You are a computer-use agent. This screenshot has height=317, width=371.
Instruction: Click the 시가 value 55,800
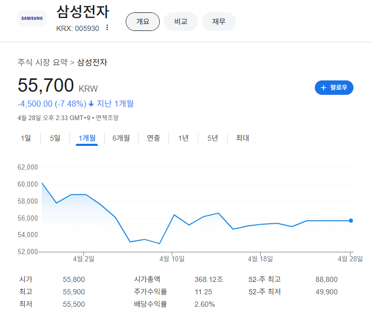click(74, 279)
